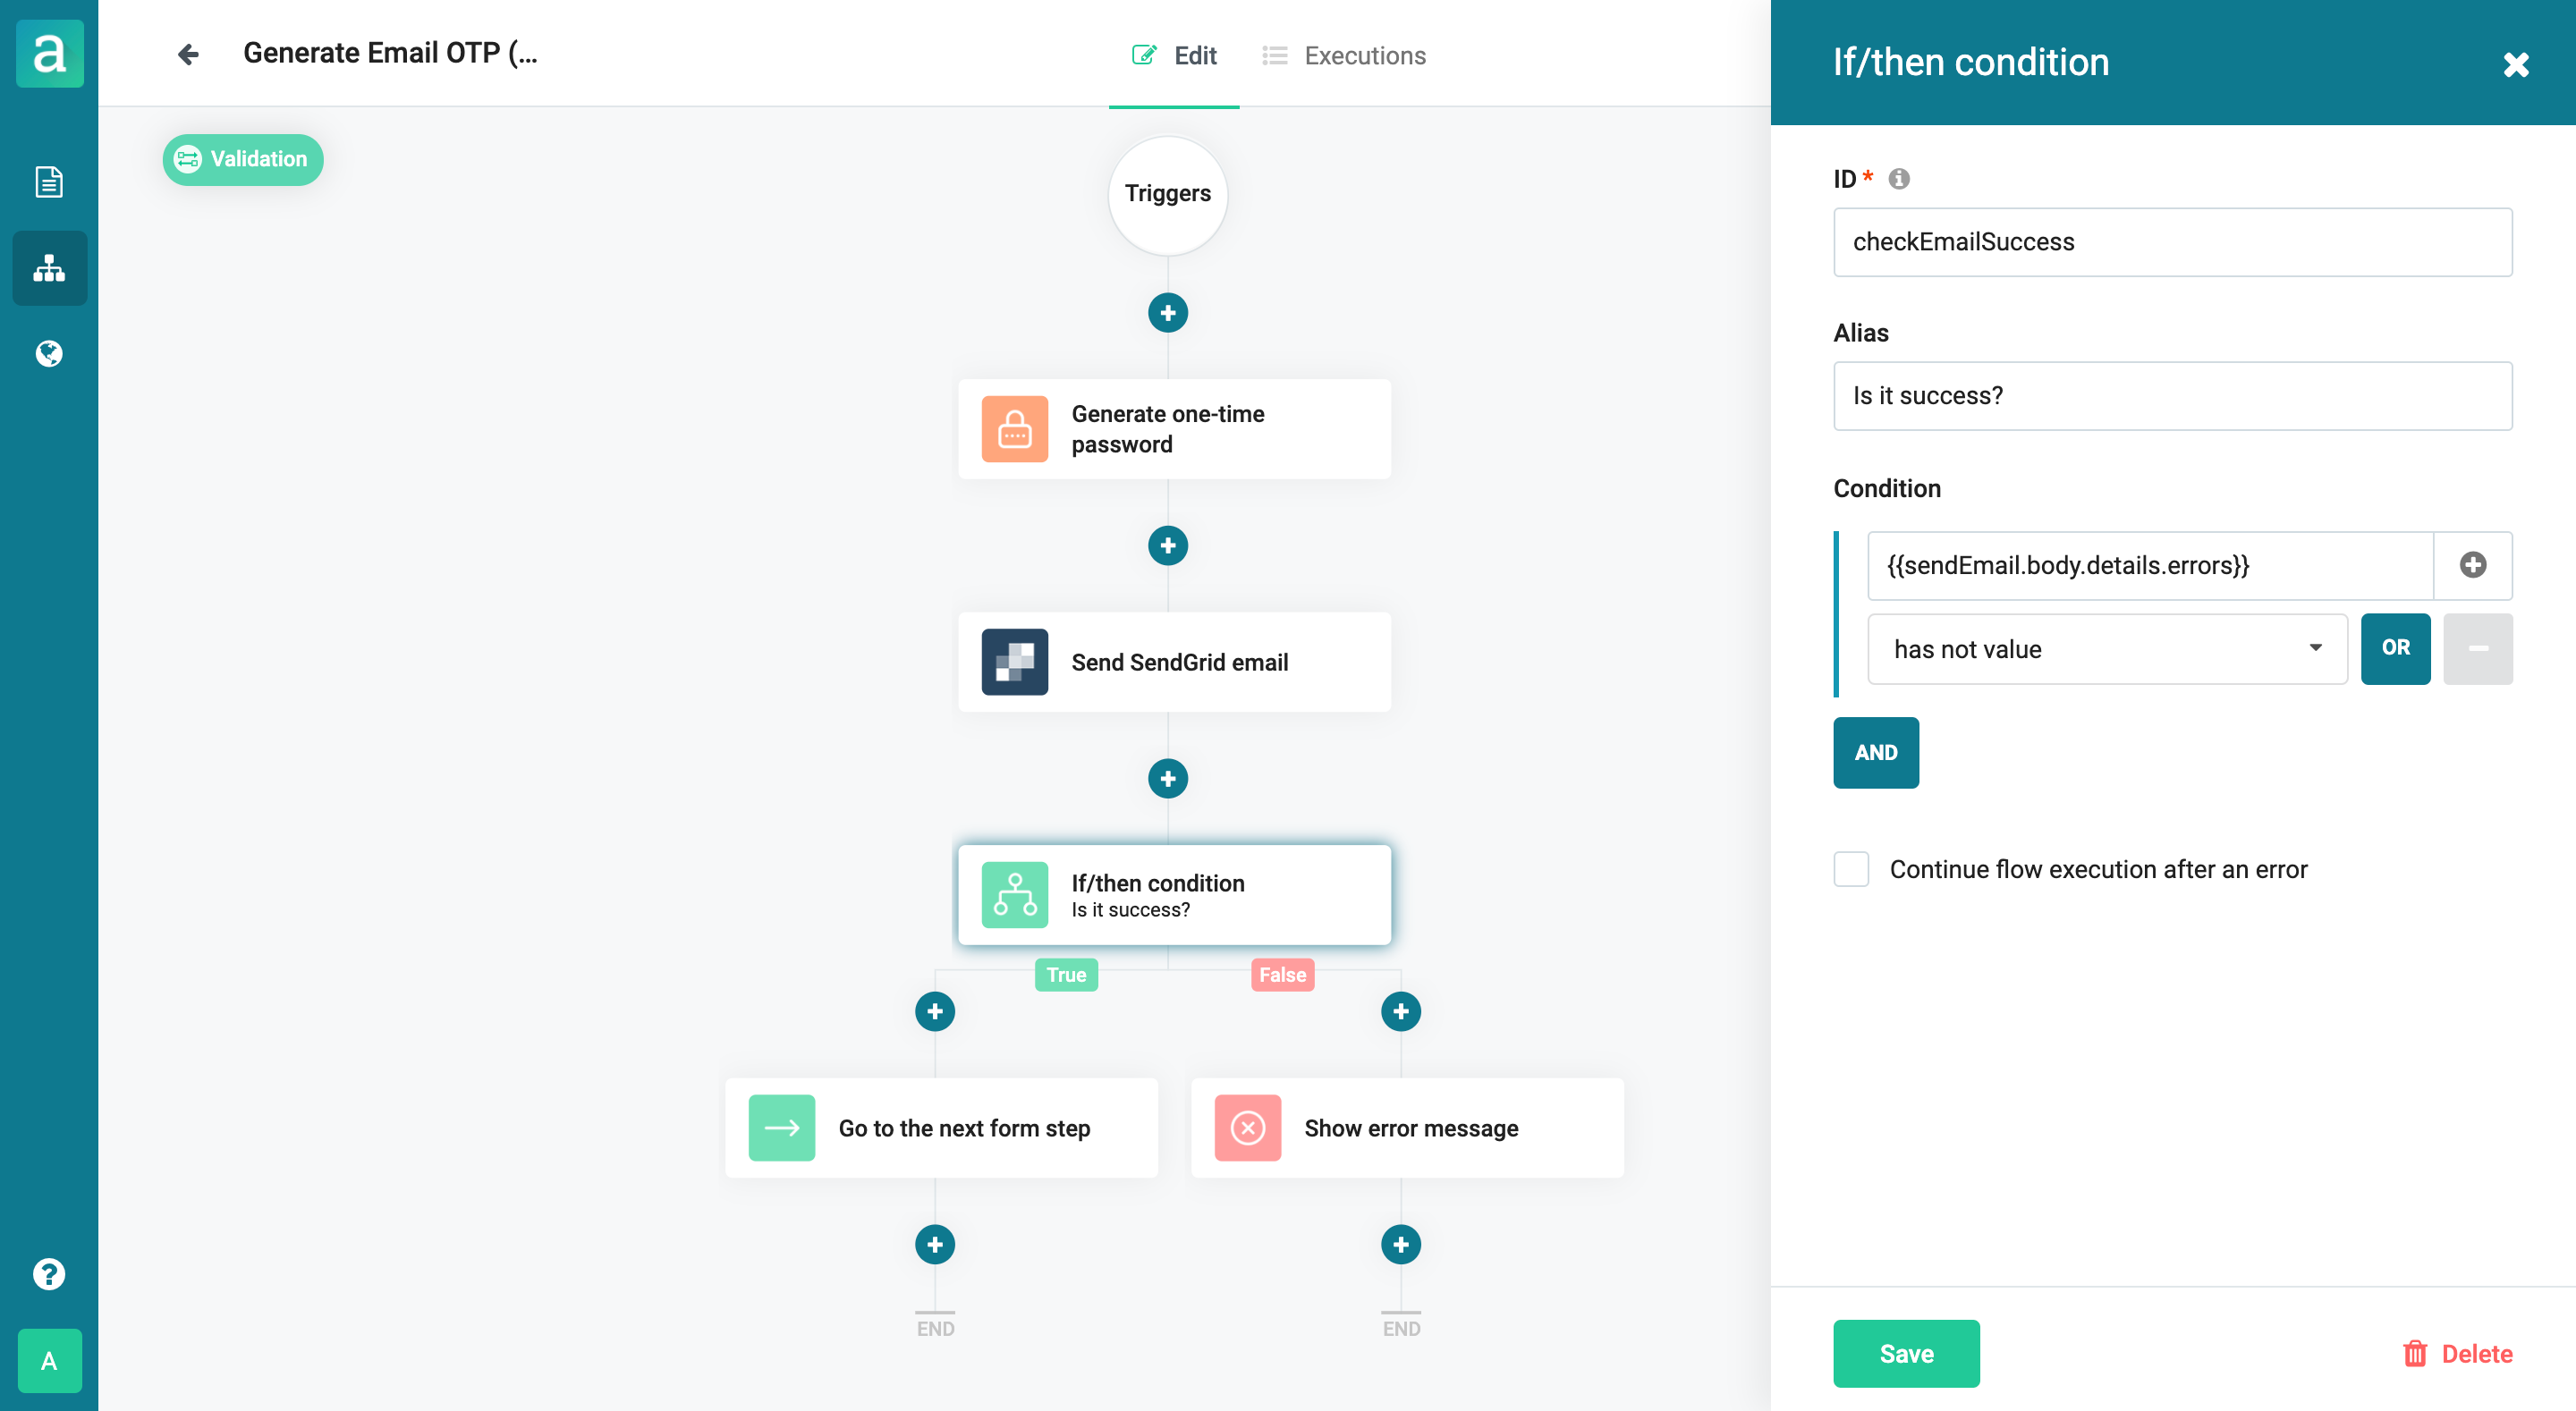Screen dimensions: 2576x1411
Task: Click the False branch label
Action: [1282, 974]
